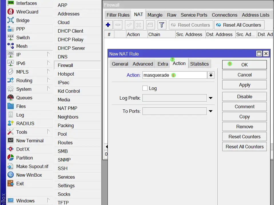Click the Apply button
This screenshot has width=274, height=205.
(x=244, y=85)
